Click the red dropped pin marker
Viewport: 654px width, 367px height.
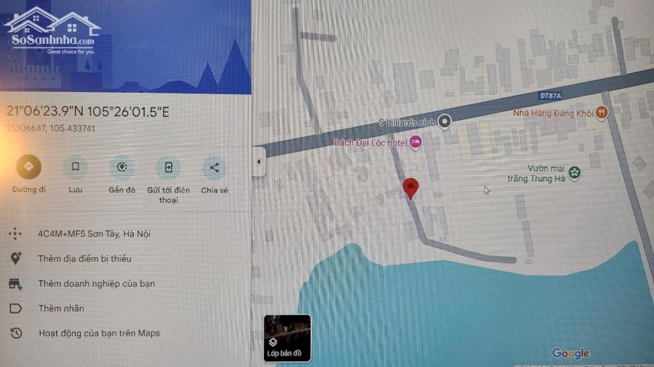[x=411, y=189]
